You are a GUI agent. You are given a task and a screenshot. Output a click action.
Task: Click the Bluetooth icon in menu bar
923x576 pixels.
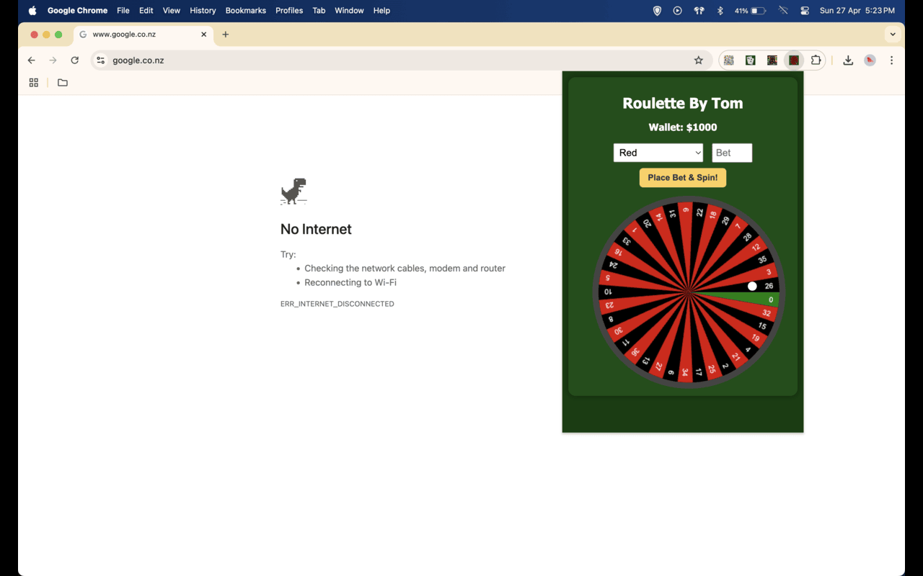(x=720, y=10)
